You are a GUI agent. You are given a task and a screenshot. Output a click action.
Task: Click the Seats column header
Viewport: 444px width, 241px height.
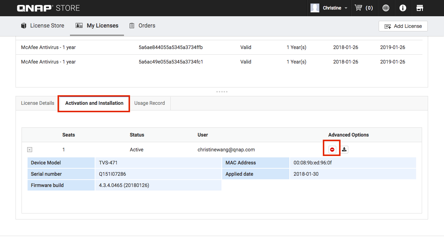(69, 135)
